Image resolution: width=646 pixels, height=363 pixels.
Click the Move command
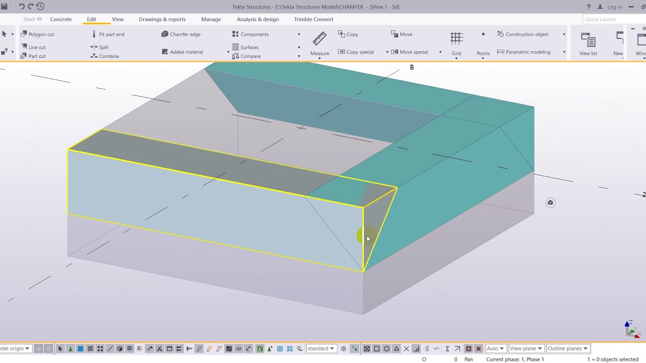point(402,34)
